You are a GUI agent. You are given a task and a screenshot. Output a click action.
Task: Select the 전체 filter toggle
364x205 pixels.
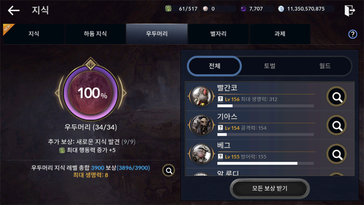point(214,66)
